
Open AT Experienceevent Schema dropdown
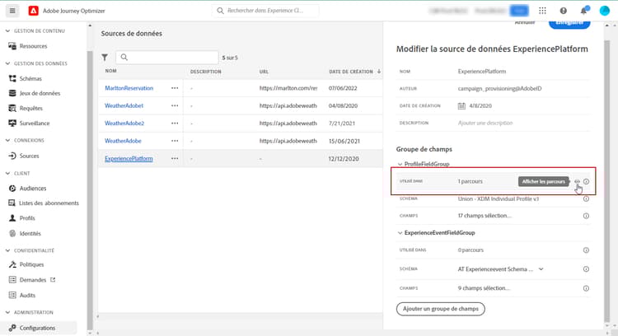coord(541,269)
